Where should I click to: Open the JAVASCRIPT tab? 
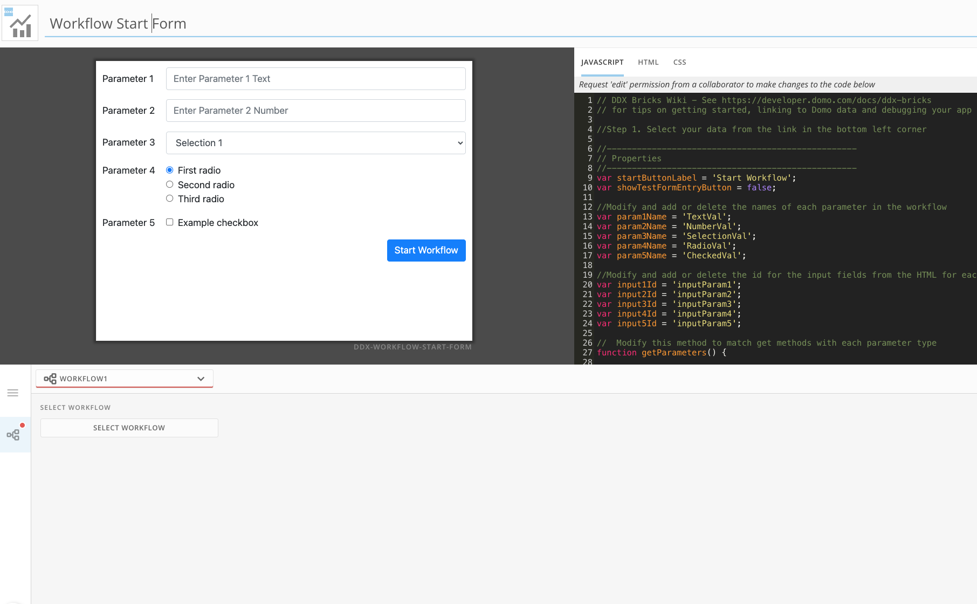602,62
